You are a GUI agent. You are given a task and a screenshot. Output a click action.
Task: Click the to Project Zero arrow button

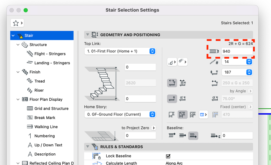pos(154,128)
